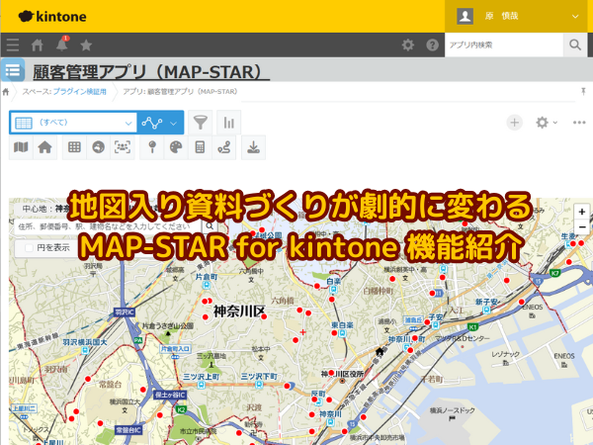Viewport: 593px width, 445px height.
Task: Click the red cross center marker on map
Action: 303,332
